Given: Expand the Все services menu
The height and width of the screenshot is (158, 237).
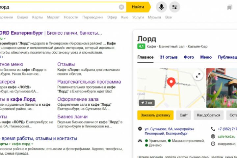Looking at the screenshot, I should pos(169,17).
